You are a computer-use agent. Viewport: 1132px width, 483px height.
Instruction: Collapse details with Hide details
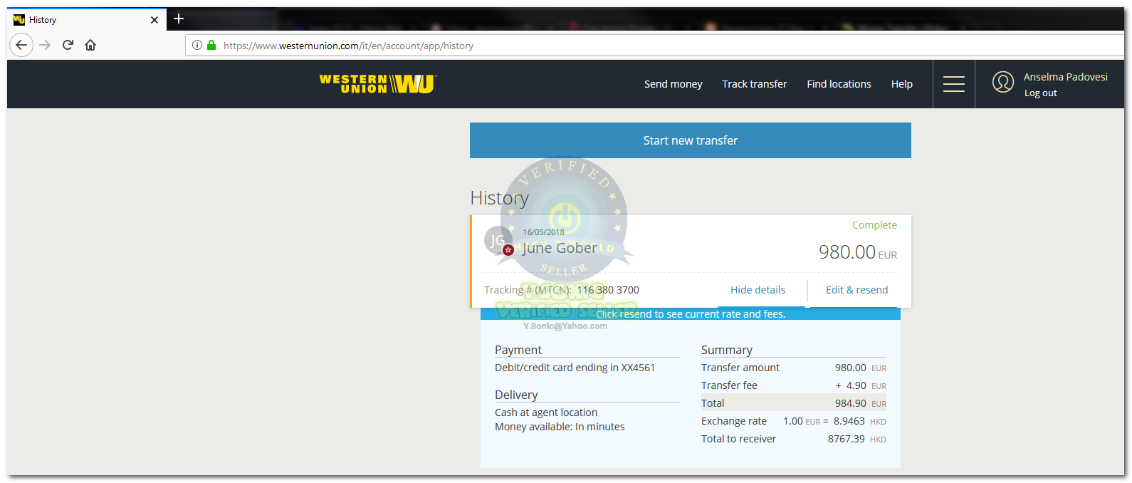click(758, 290)
